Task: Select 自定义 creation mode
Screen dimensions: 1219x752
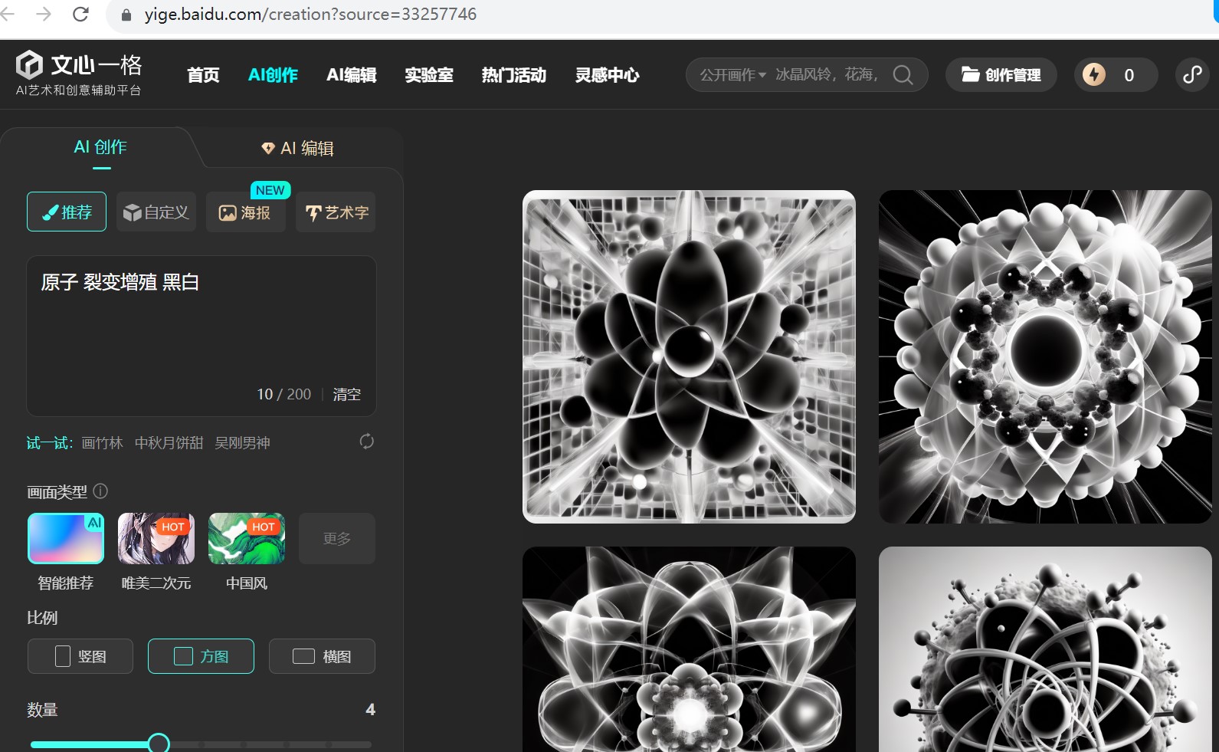Action: 156,212
